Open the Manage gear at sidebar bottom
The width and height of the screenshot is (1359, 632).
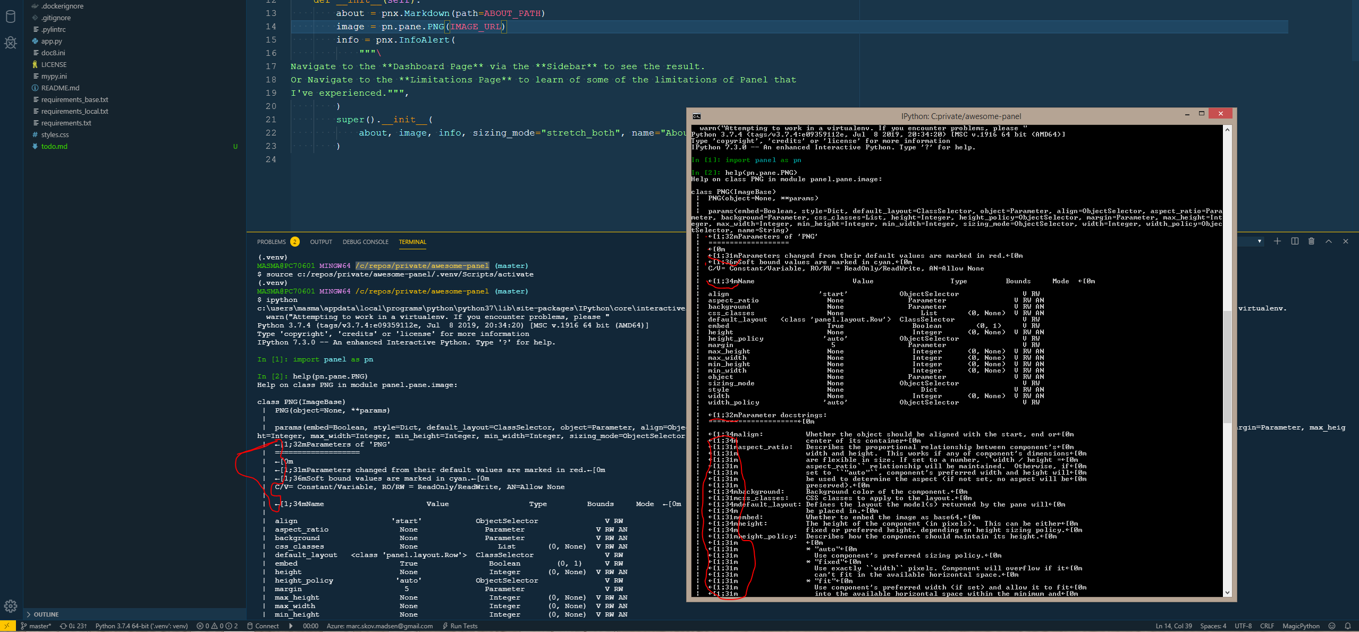click(x=11, y=606)
